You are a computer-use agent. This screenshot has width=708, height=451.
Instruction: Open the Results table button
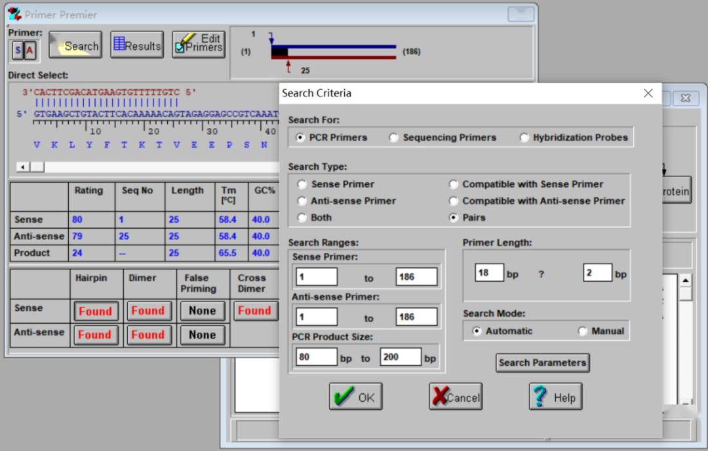coord(136,45)
